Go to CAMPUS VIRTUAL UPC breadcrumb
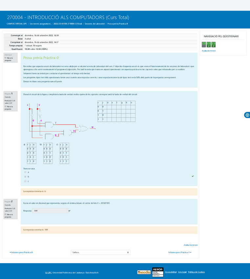This screenshot has height=279, width=250. [17, 24]
